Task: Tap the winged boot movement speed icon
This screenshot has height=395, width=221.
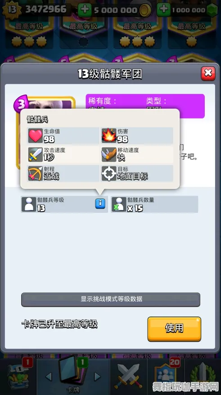Action: point(109,154)
